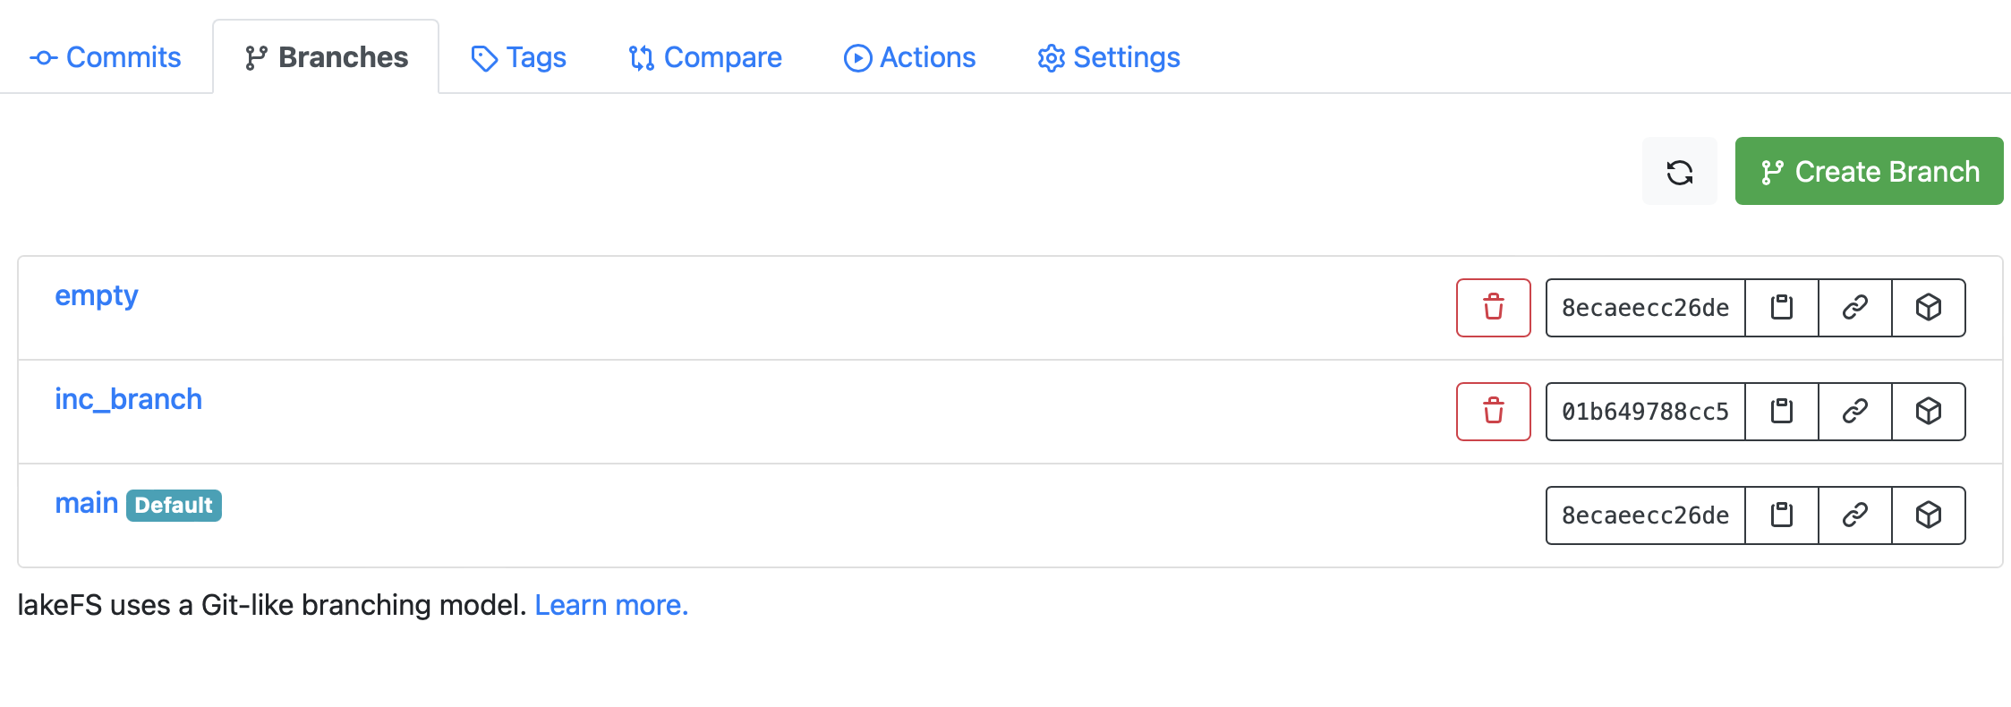Copy commit ID of inc_branch
2011x707 pixels.
coord(1781,412)
